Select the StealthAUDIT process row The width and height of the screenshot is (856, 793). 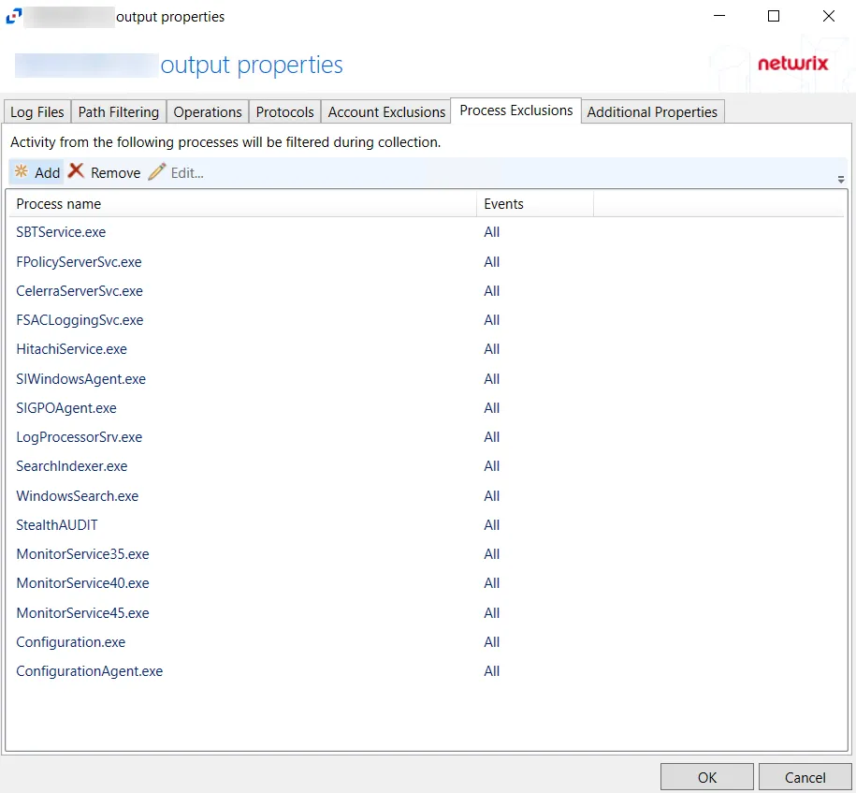pos(426,524)
